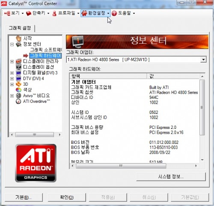
Task: Click the 취소(S) button
Action: pyautogui.click(x=149, y=197)
